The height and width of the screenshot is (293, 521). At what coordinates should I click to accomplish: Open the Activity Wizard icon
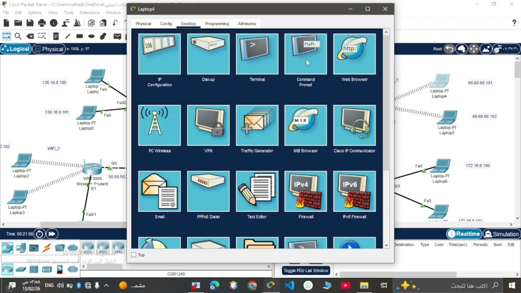point(65,23)
